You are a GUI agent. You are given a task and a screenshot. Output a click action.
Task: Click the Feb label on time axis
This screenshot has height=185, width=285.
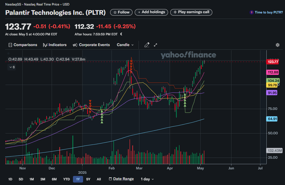pos(111,168)
